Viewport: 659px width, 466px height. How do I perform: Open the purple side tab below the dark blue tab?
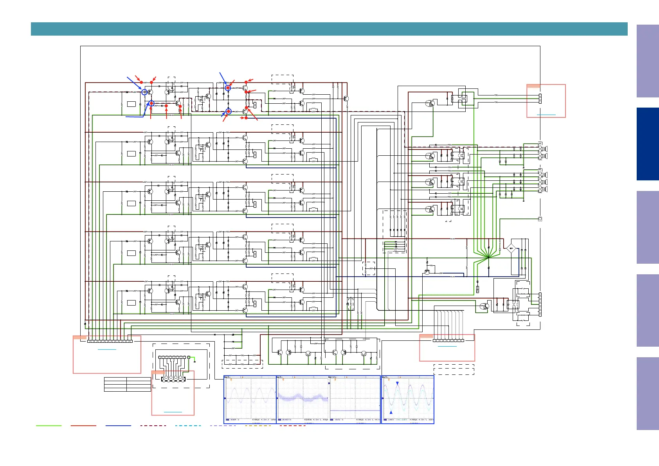click(648, 227)
